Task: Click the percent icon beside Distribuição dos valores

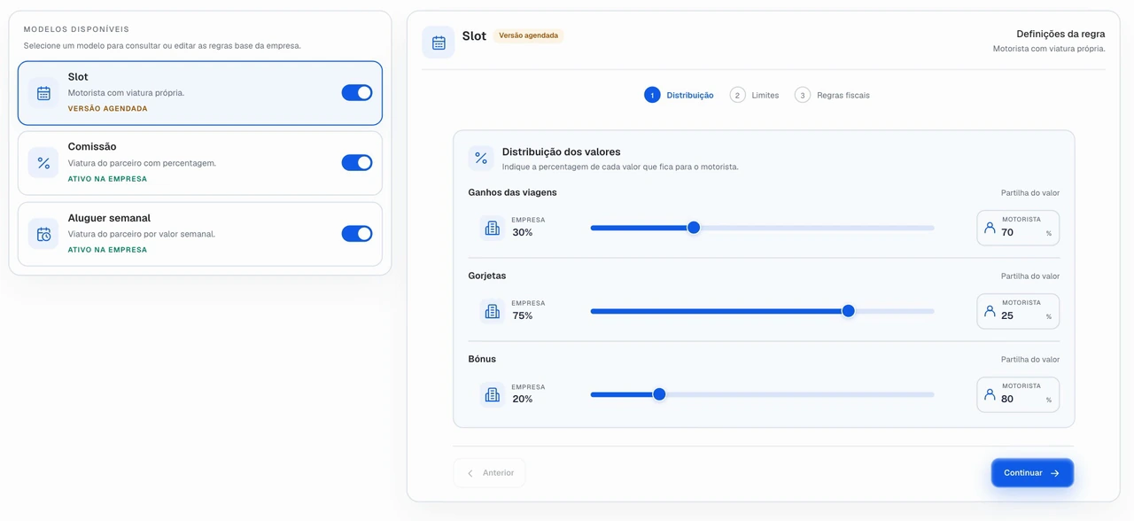Action: pos(481,158)
